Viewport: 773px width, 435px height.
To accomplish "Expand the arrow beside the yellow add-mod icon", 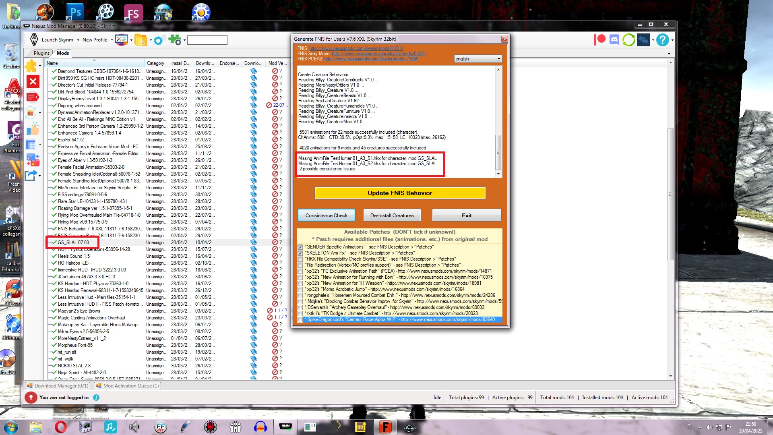I will coord(40,66).
